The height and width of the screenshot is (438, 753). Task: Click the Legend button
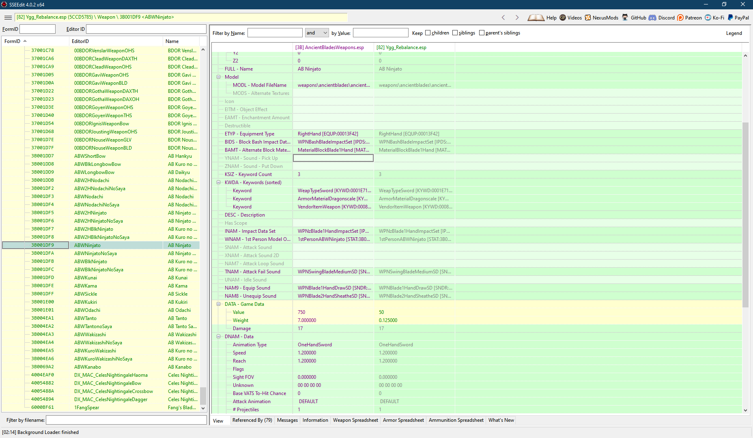click(x=734, y=33)
